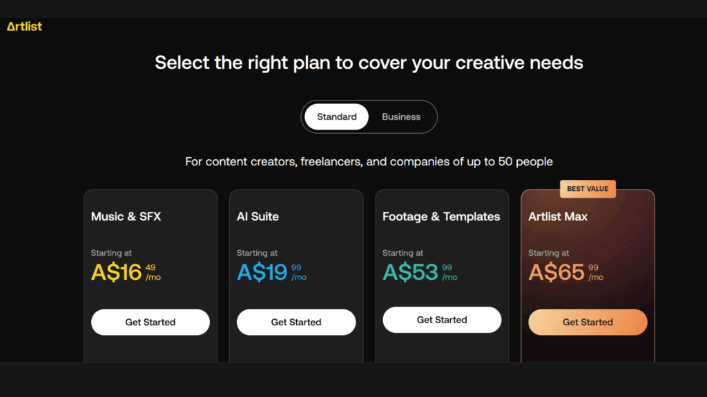Open the Music & SFX plan title
This screenshot has height=397, width=707.
[126, 216]
